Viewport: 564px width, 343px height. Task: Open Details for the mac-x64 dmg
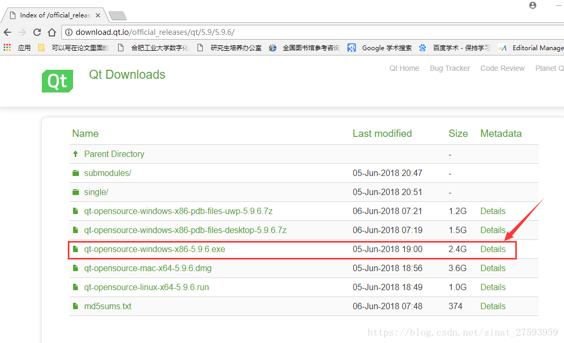tap(493, 268)
